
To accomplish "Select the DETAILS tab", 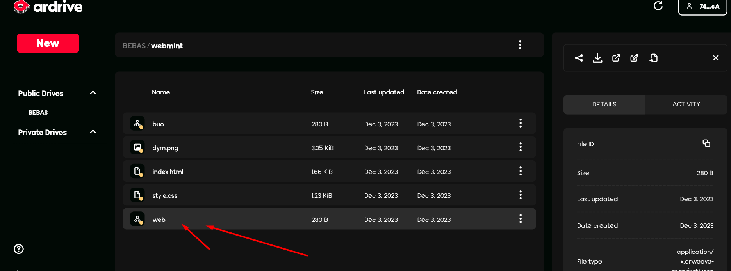I will [604, 105].
